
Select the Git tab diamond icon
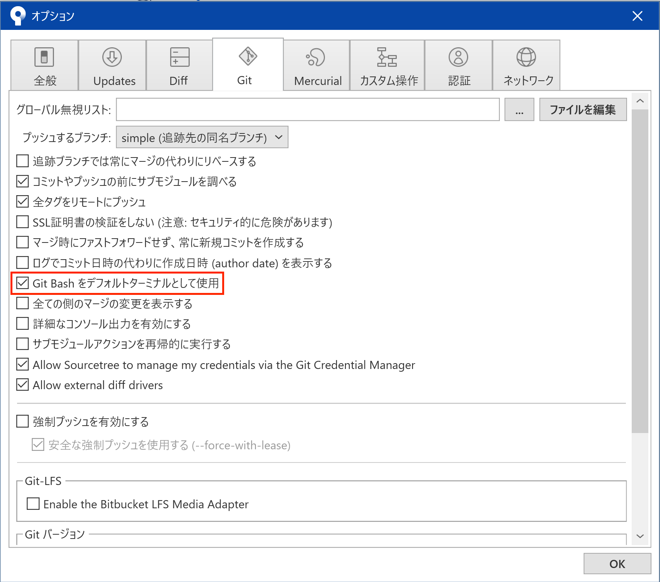pos(248,56)
